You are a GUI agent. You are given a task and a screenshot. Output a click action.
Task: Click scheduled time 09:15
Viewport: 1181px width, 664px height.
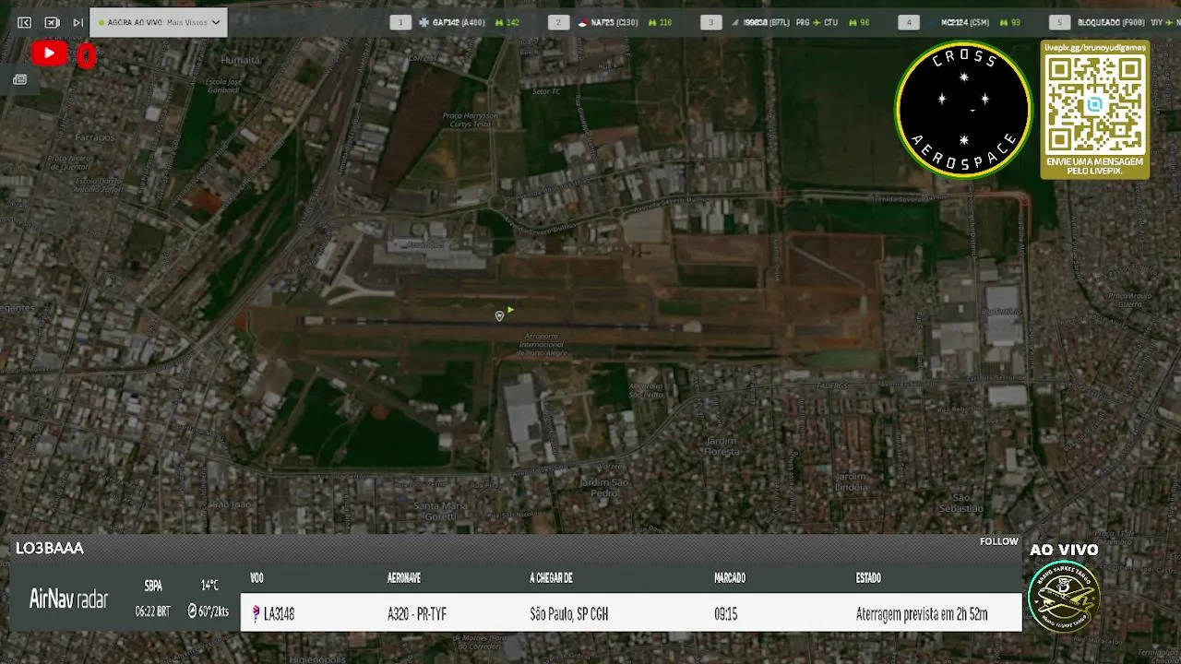pyautogui.click(x=726, y=613)
